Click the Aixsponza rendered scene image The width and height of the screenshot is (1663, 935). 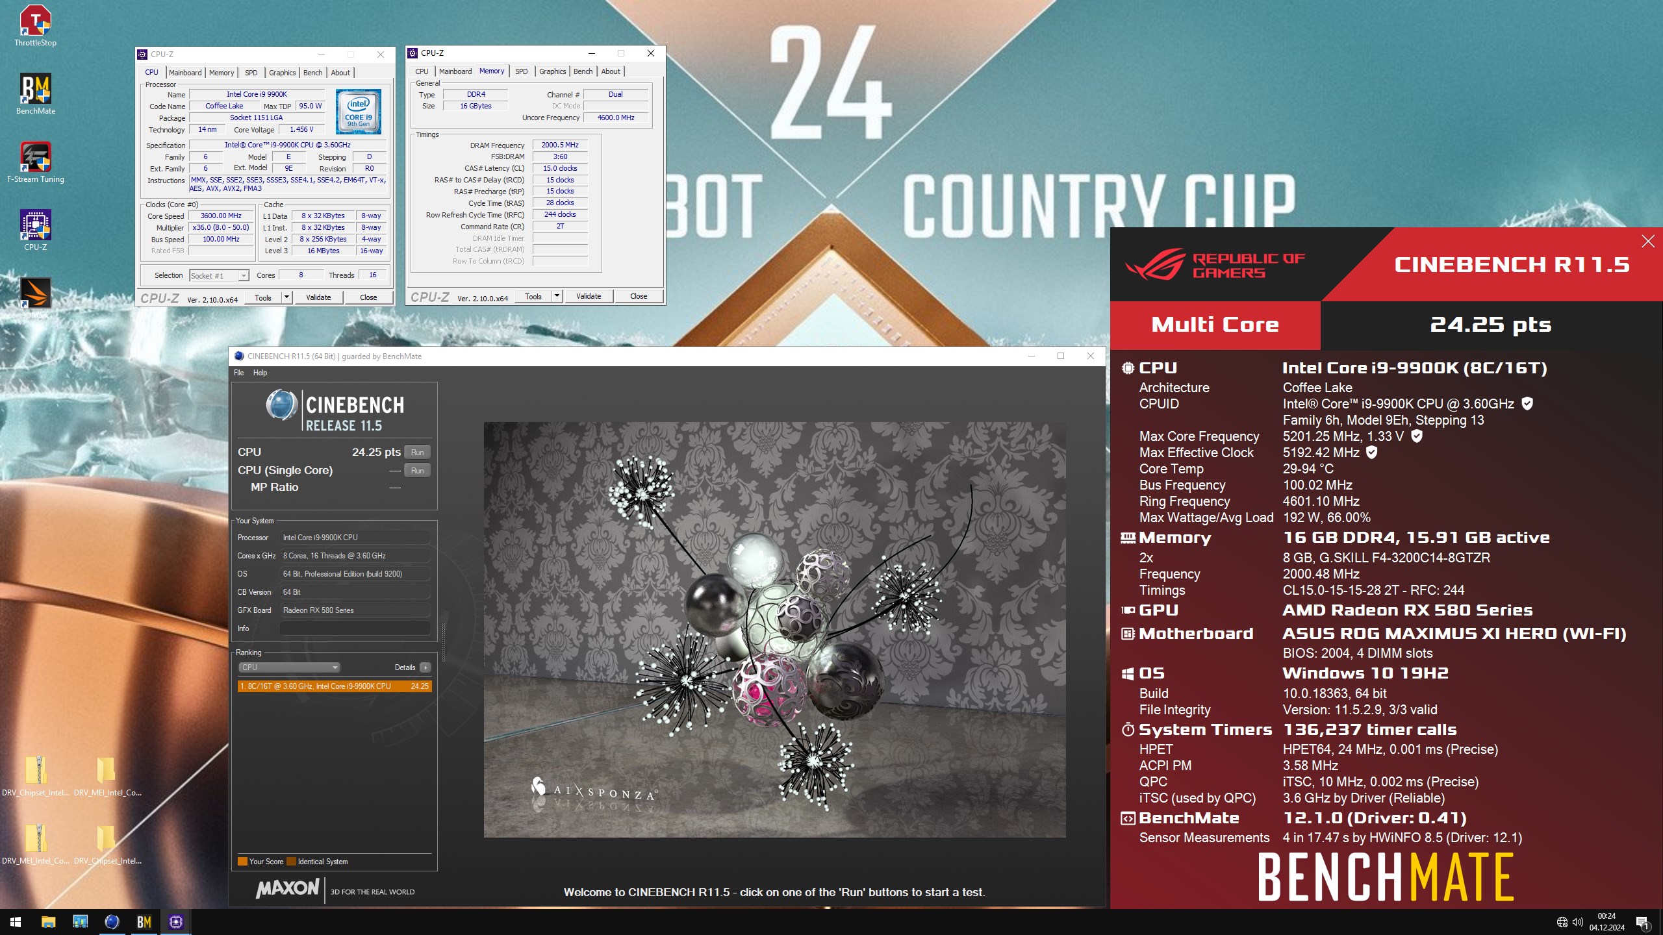(x=774, y=630)
